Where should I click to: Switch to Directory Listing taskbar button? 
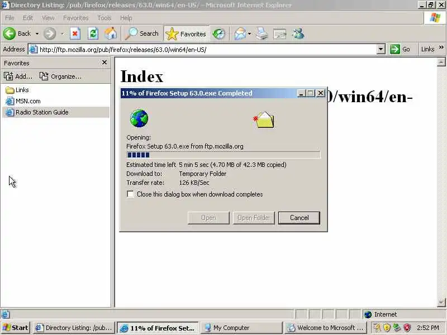point(74,328)
